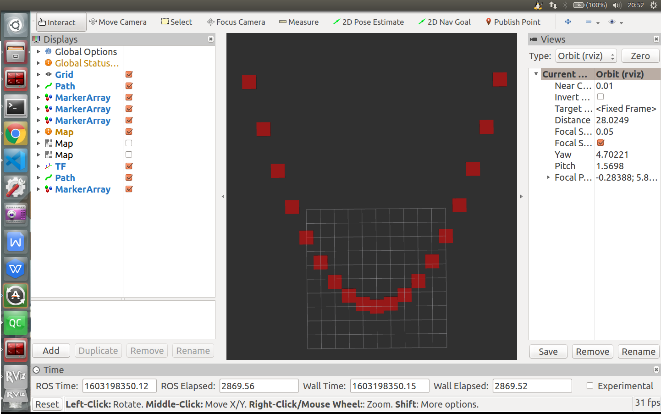Click the ROS Time input field
The height and width of the screenshot is (414, 661).
(119, 386)
